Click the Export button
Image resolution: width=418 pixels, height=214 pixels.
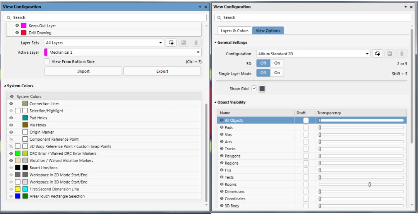point(162,71)
